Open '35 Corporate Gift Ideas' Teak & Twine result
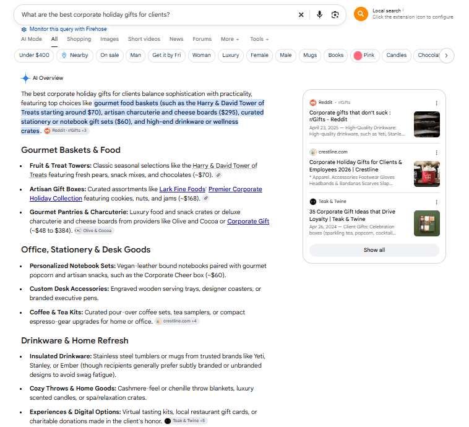This screenshot has height=427, width=469. tap(352, 215)
